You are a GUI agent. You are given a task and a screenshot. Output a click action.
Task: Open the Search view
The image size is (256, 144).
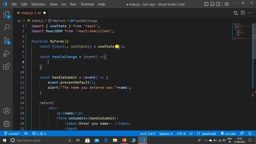click(6, 27)
